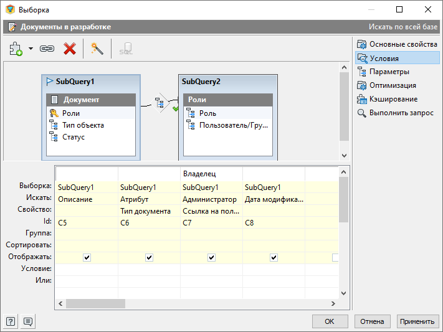This screenshot has width=443, height=332.
Task: Click the horizontal scrollbar thumb of the grid
Action: coord(95,303)
